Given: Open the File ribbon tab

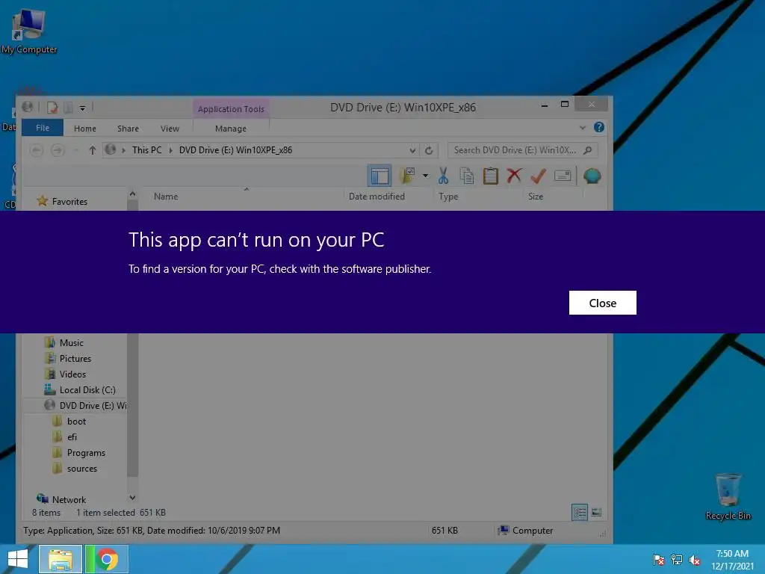Looking at the screenshot, I should pos(43,128).
